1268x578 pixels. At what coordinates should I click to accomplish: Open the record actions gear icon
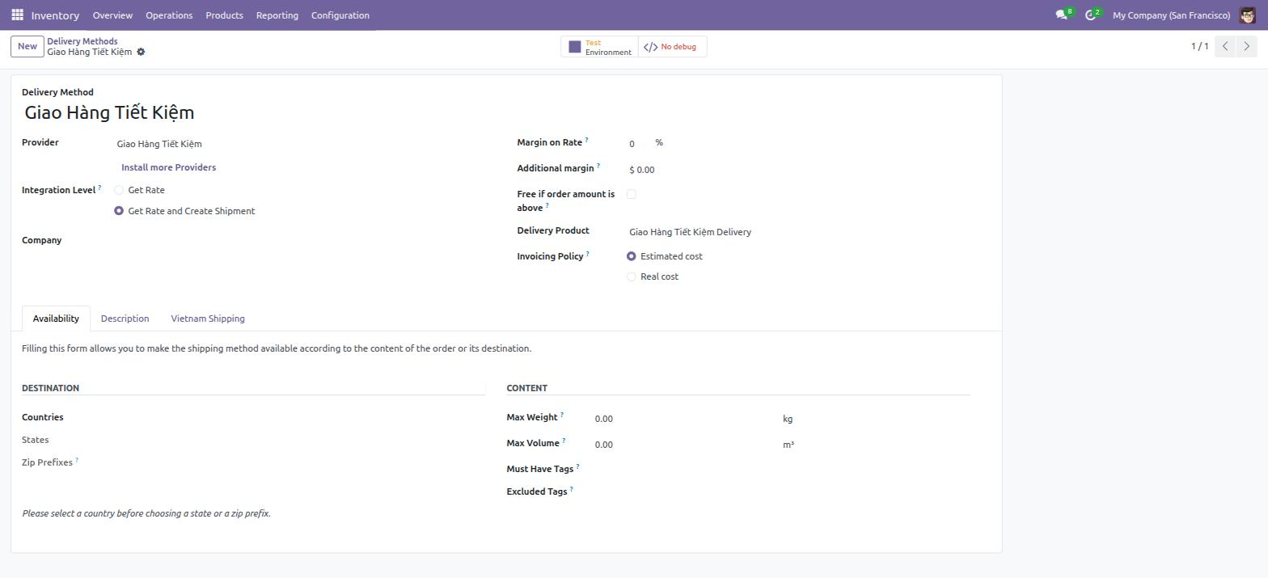coord(141,52)
